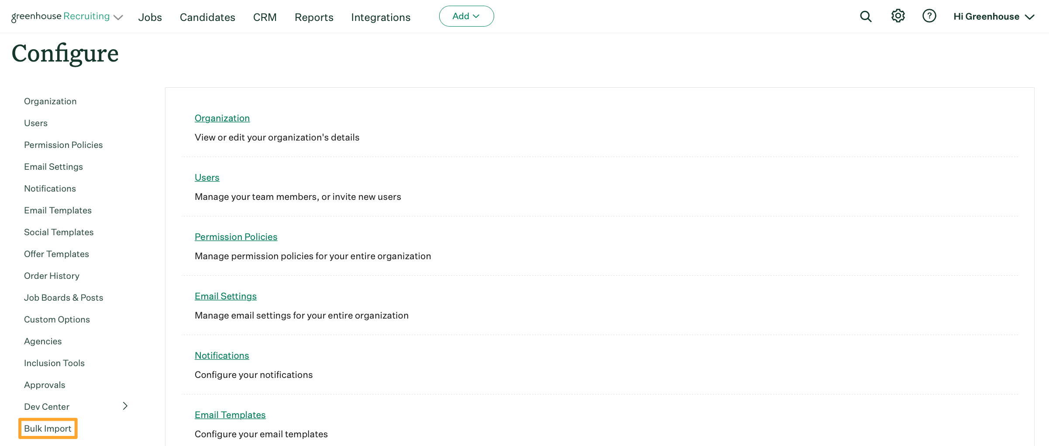Screen dimensions: 1049x446
Task: Open the Hi Greenhouse account dropdown
Action: click(994, 17)
